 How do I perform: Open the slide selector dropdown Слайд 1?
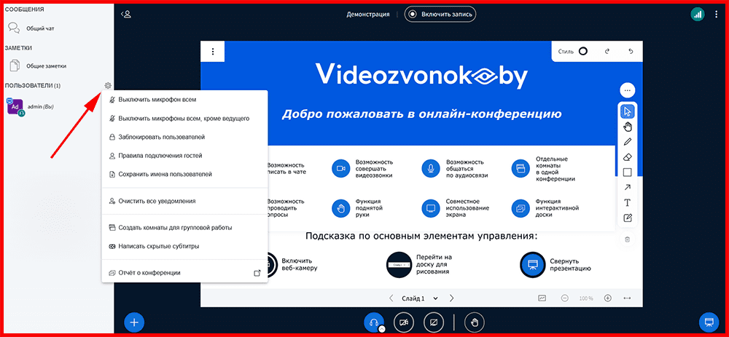421,298
